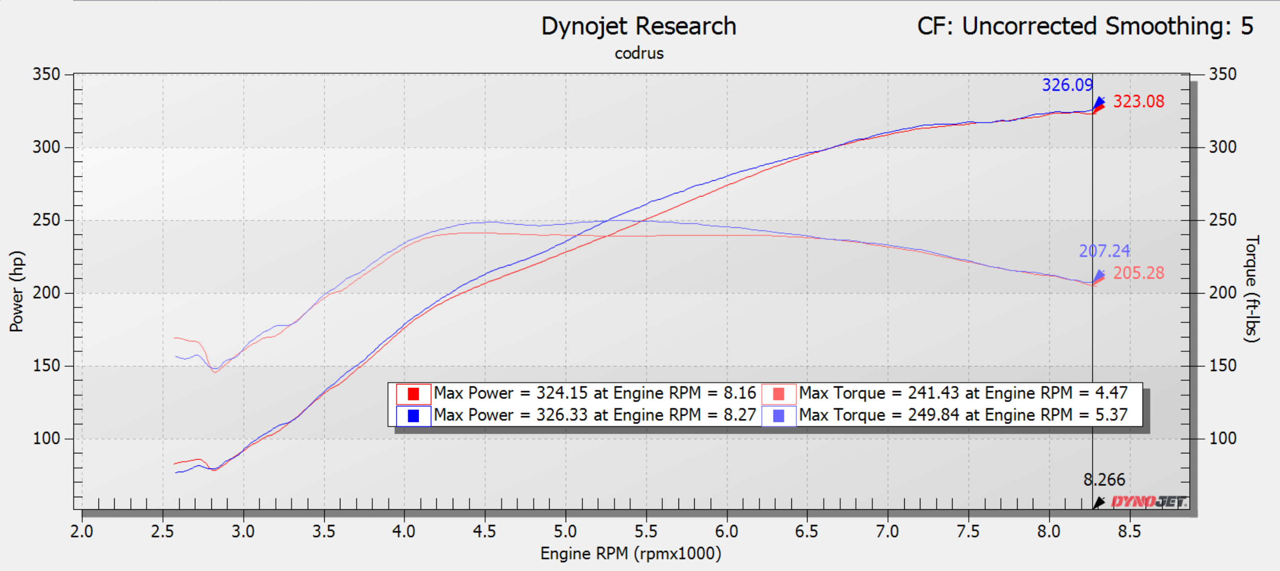Click the red Max Power legend swatch
The width and height of the screenshot is (1280, 571).
[x=413, y=394]
